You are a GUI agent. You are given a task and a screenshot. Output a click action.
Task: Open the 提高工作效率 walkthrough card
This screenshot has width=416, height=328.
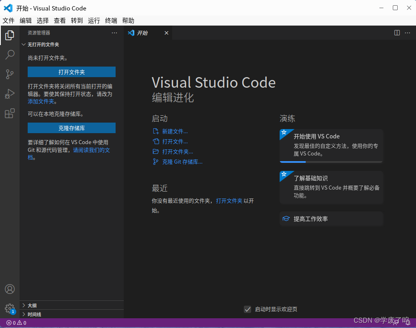click(331, 219)
